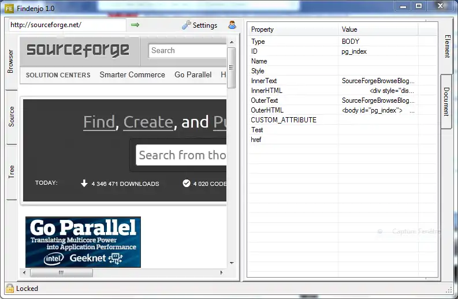Click the SourceForge Search box in the header
Image resolution: width=458 pixels, height=299 pixels.
[x=188, y=51]
